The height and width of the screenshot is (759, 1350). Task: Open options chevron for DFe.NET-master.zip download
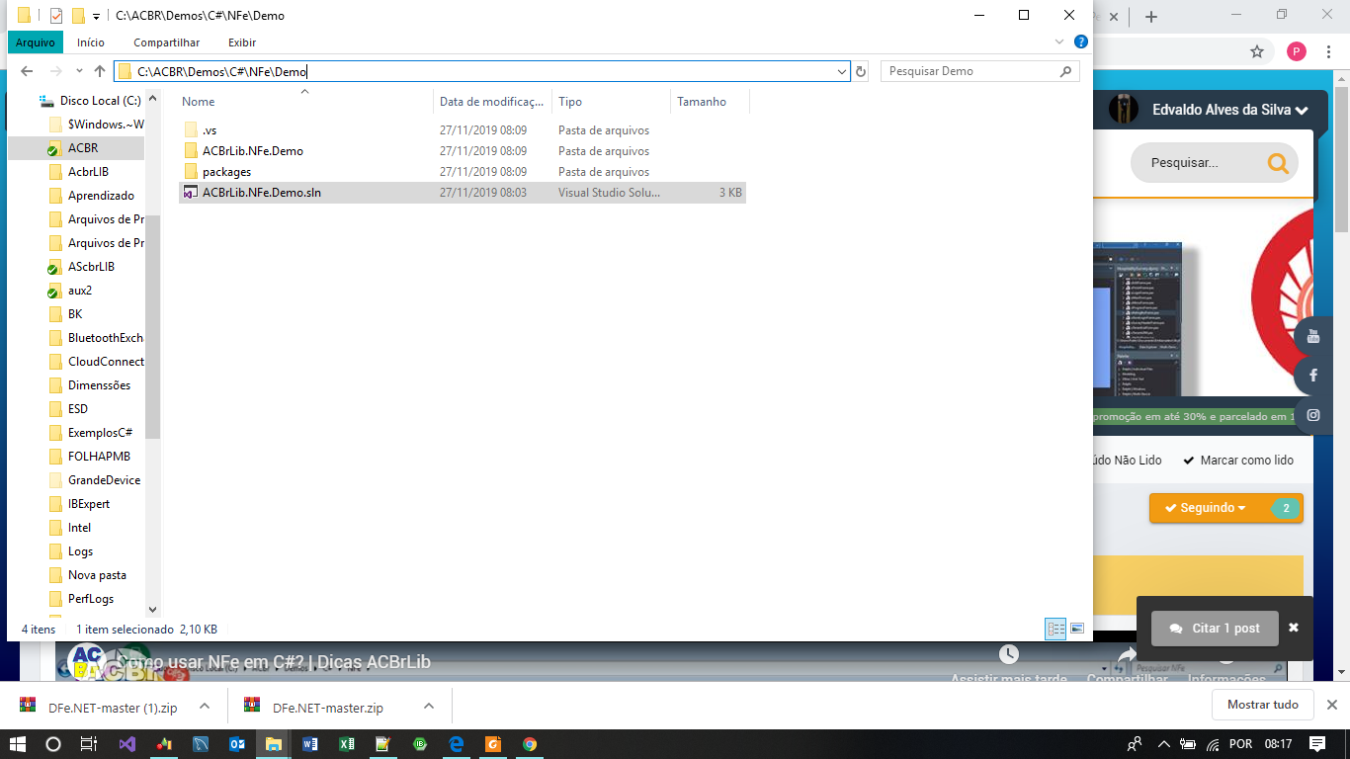point(429,707)
